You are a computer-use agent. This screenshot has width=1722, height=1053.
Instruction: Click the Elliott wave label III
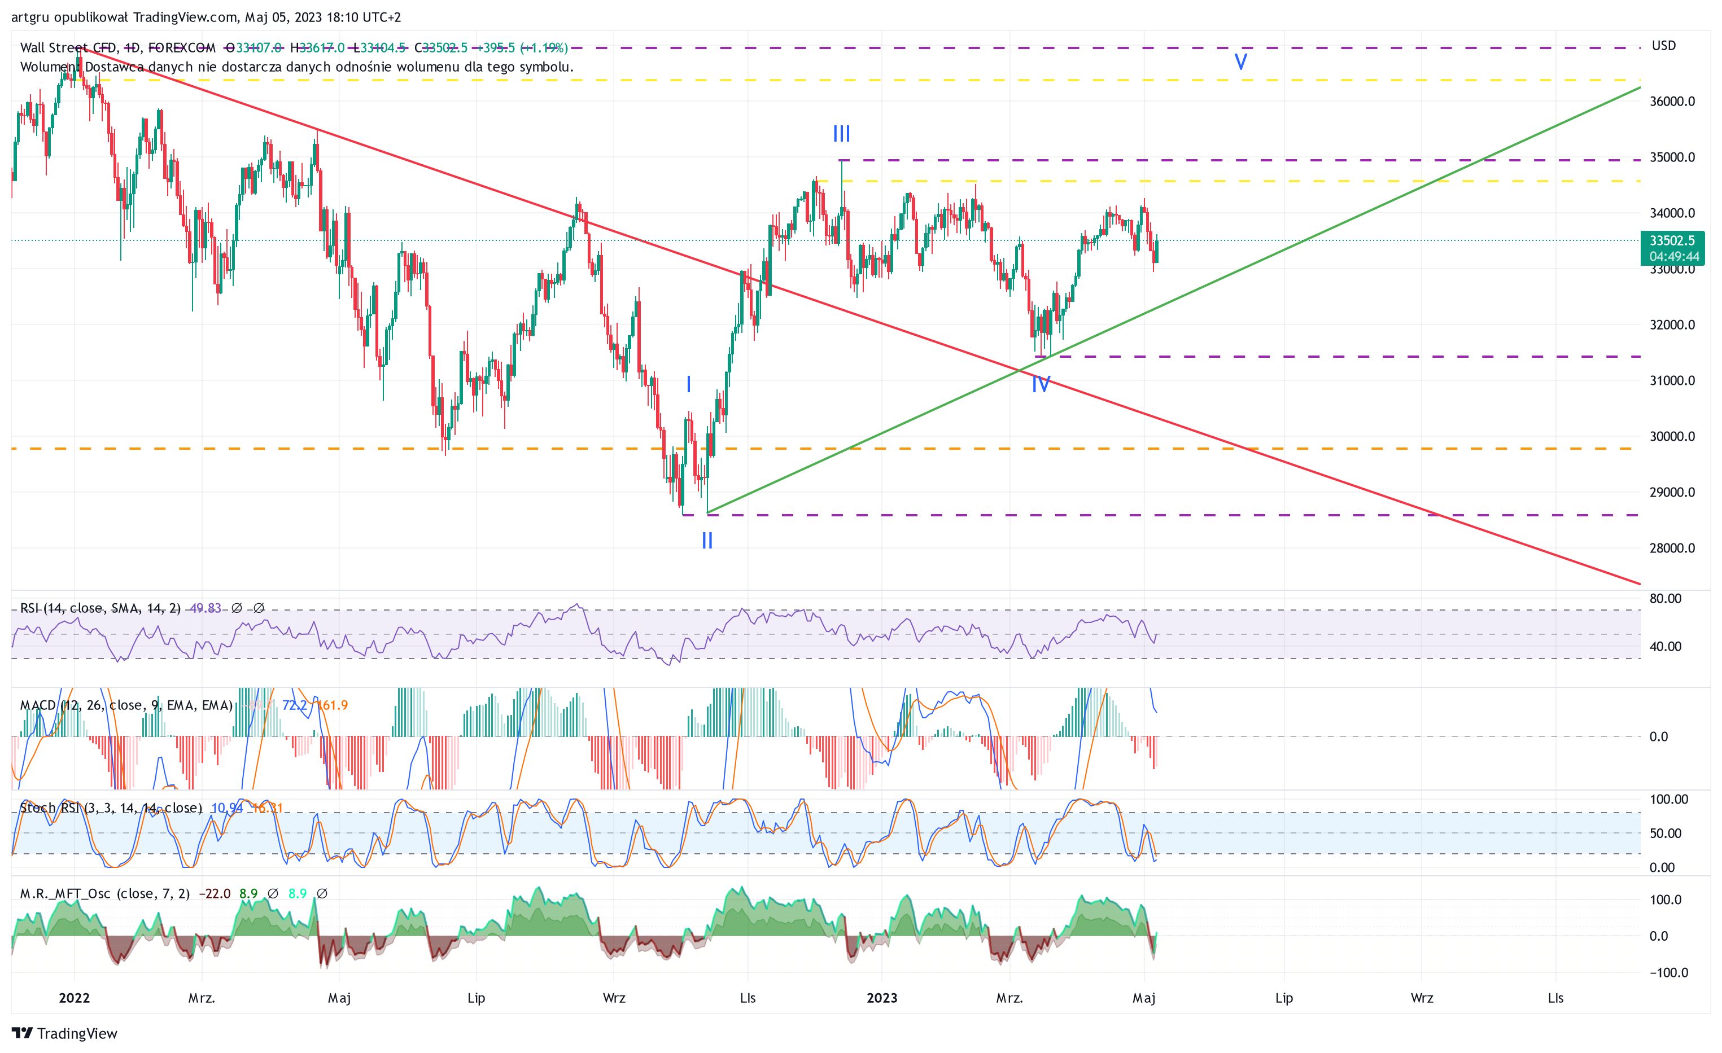841,134
